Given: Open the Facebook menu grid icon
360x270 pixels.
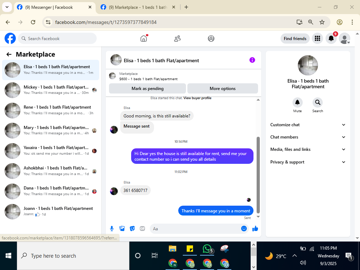Looking at the screenshot, I should (x=317, y=38).
